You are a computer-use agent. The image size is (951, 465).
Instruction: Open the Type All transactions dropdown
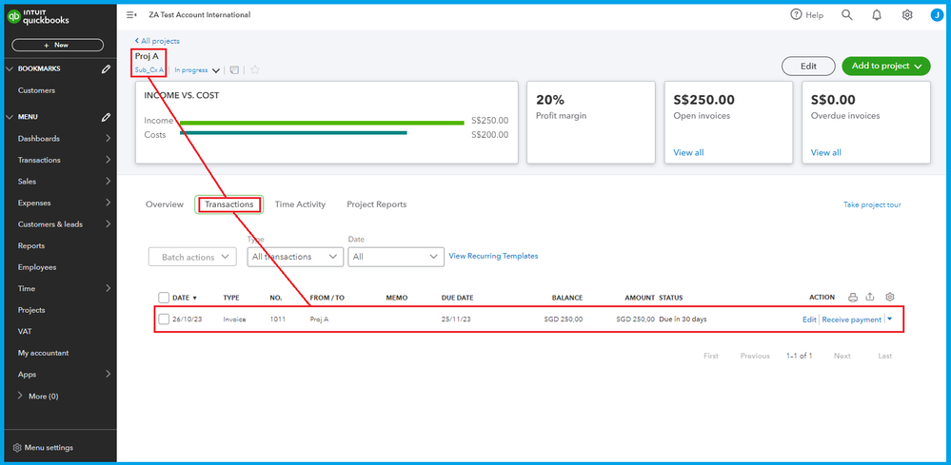[x=295, y=257]
